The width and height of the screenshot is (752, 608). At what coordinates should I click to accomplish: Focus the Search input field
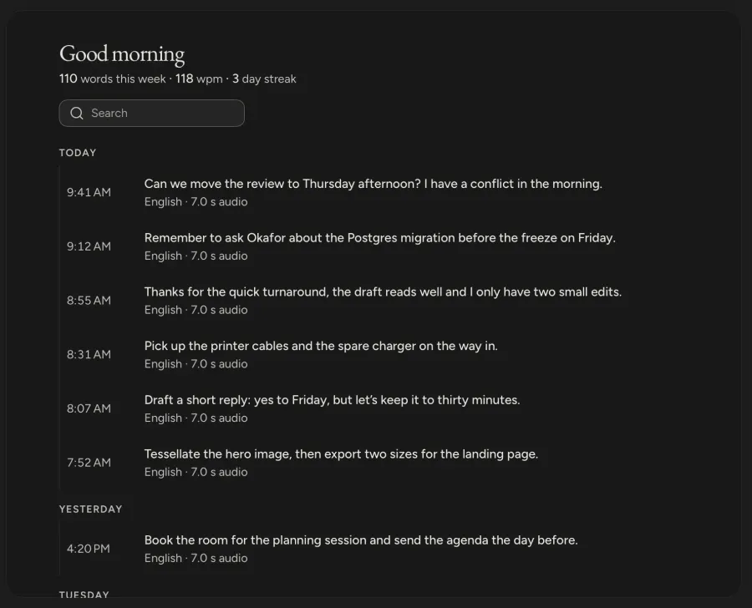click(151, 113)
